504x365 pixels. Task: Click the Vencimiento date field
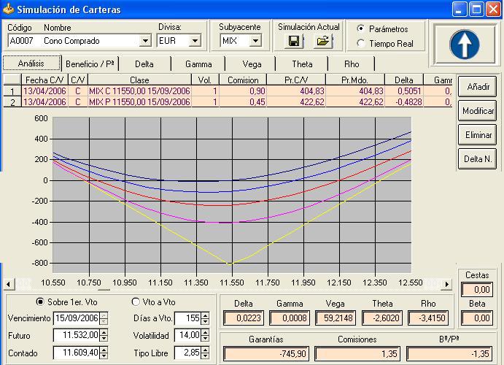[x=77, y=318]
